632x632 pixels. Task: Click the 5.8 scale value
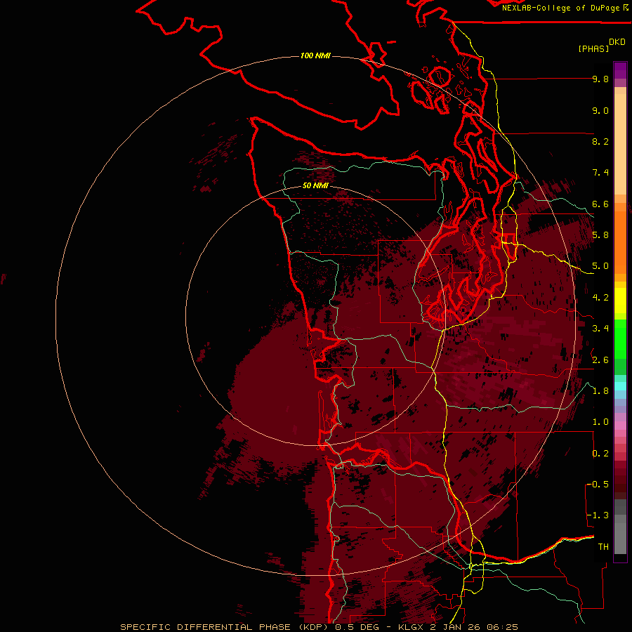tap(600, 235)
